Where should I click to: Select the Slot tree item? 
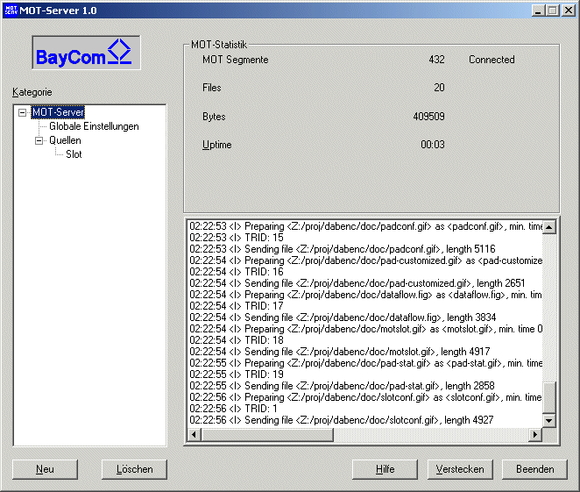(74, 154)
